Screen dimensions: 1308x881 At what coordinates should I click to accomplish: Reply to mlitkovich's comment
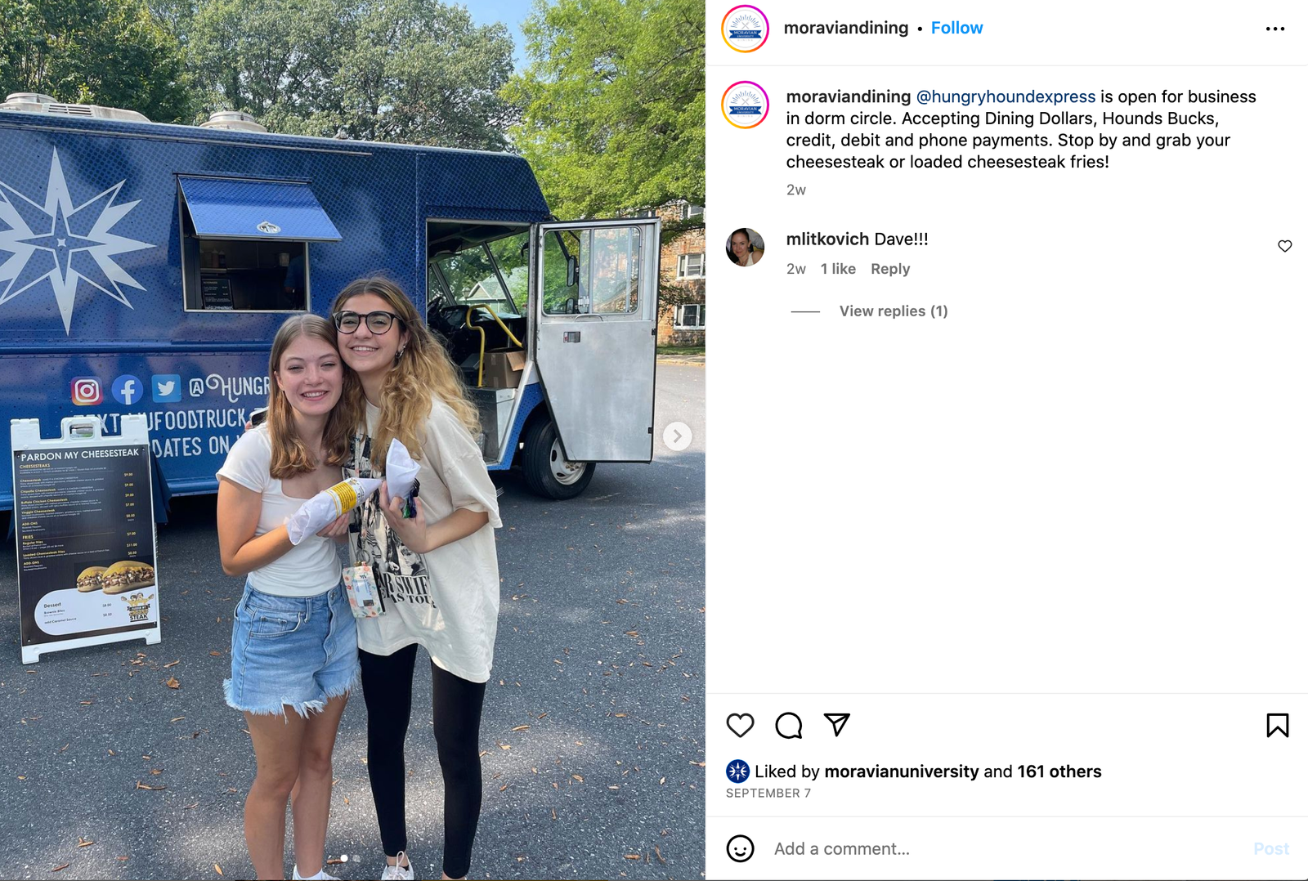coord(889,269)
